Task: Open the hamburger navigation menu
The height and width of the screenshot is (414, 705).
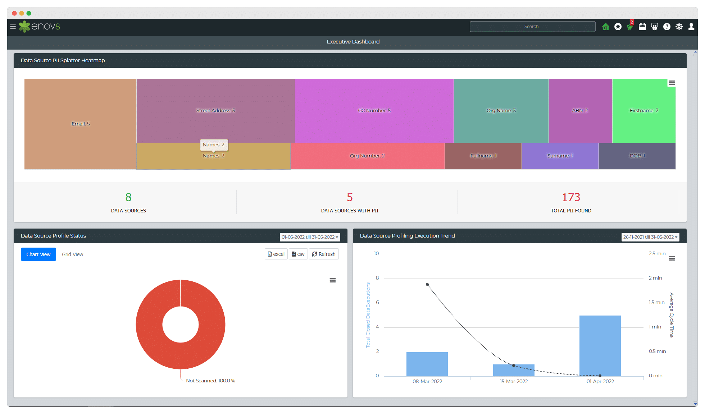Action: (x=13, y=27)
